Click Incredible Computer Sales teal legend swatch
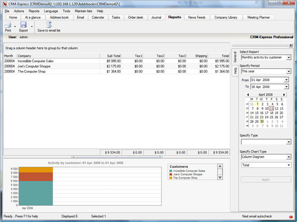 point(171,171)
